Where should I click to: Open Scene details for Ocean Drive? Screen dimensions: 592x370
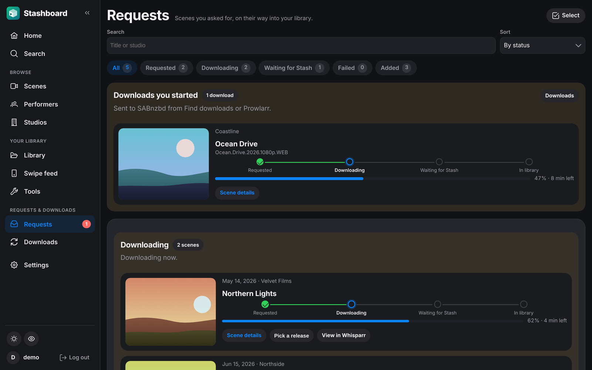(x=237, y=193)
